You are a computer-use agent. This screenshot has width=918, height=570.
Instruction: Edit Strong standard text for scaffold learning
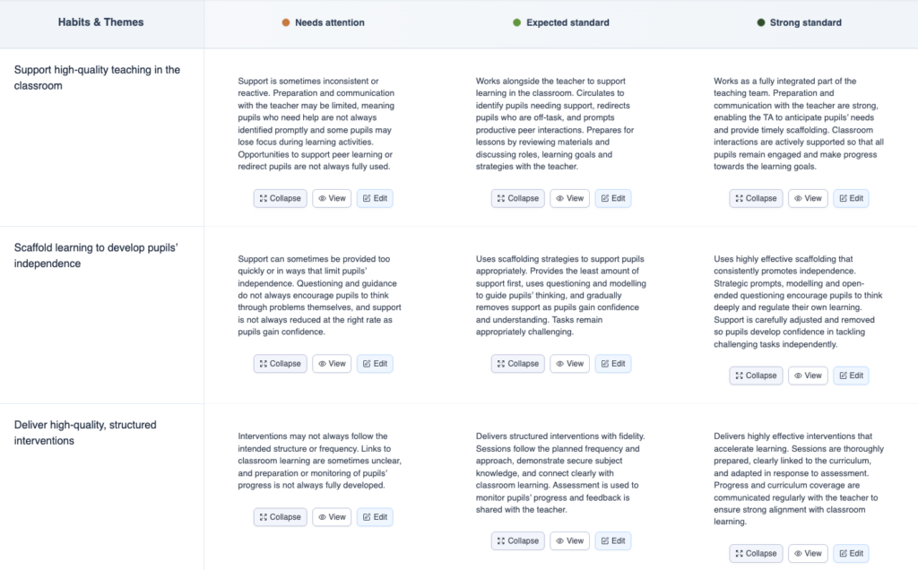point(851,376)
